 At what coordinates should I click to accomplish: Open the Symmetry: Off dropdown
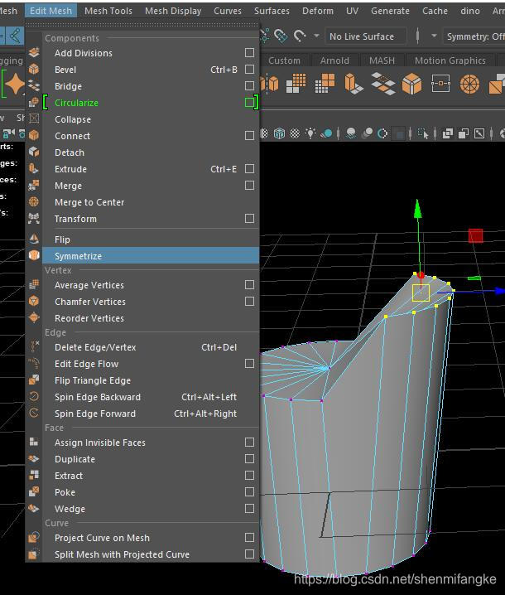click(474, 36)
